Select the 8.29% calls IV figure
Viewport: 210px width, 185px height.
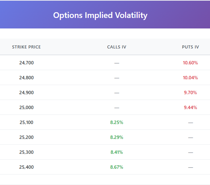(117, 137)
